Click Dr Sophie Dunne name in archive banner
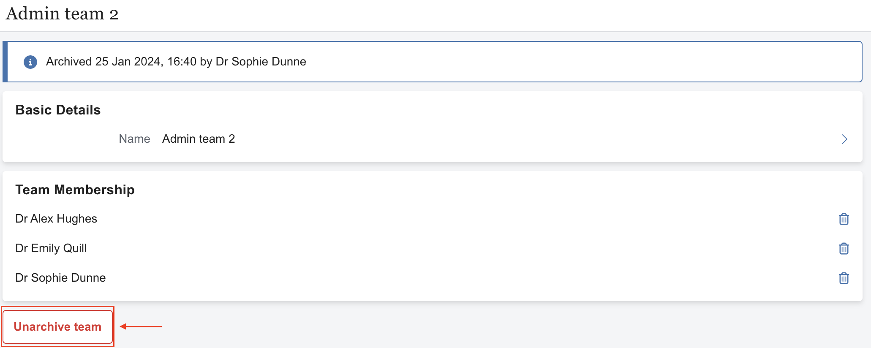 (x=261, y=62)
